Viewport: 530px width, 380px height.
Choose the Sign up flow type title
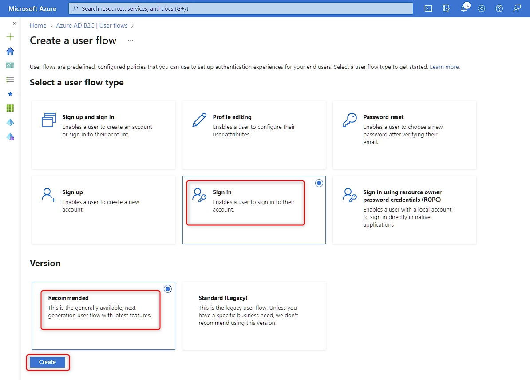click(72, 192)
